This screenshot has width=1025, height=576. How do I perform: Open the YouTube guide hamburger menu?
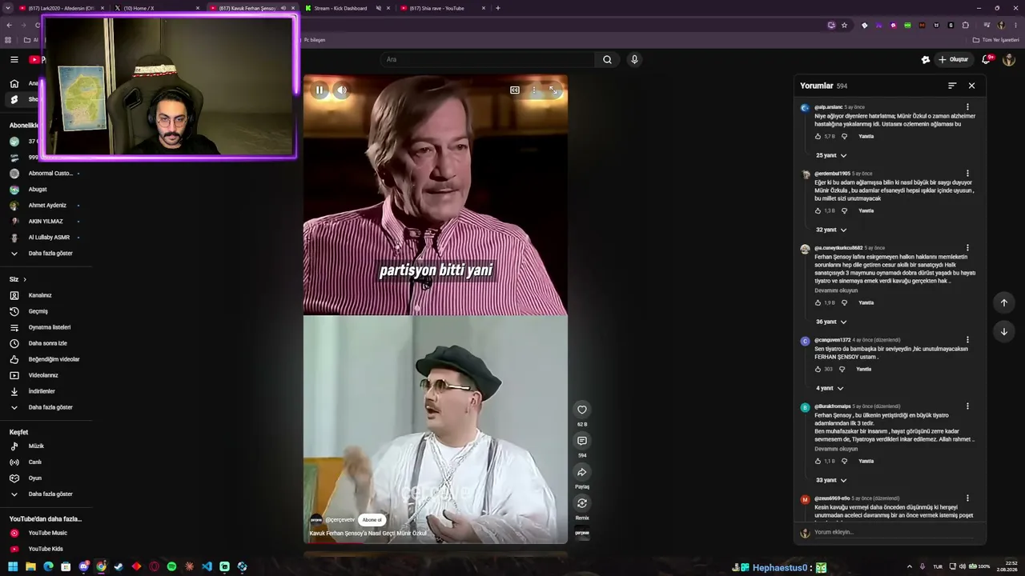point(14,59)
